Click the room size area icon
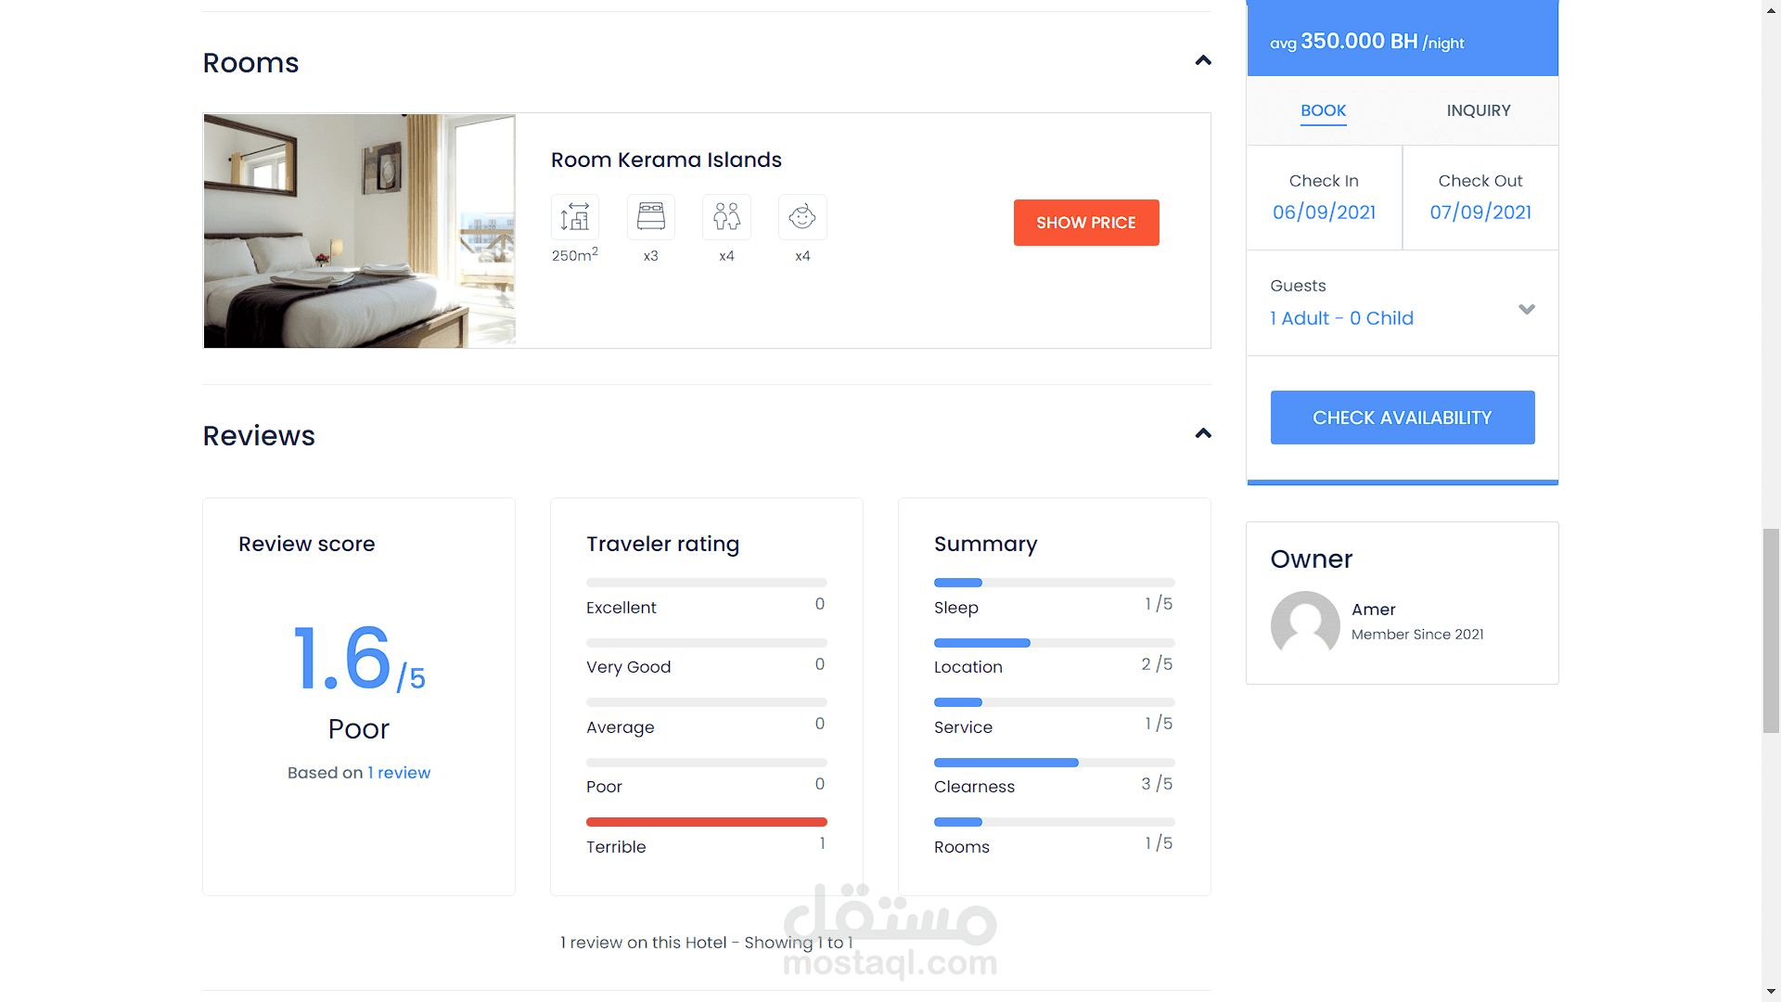Screen dimensions: 1781x1002 coord(575,217)
